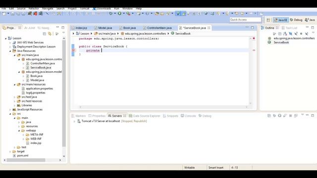Click the start server icon in Servers view
Viewport: 317px width, 178px height.
[279, 116]
